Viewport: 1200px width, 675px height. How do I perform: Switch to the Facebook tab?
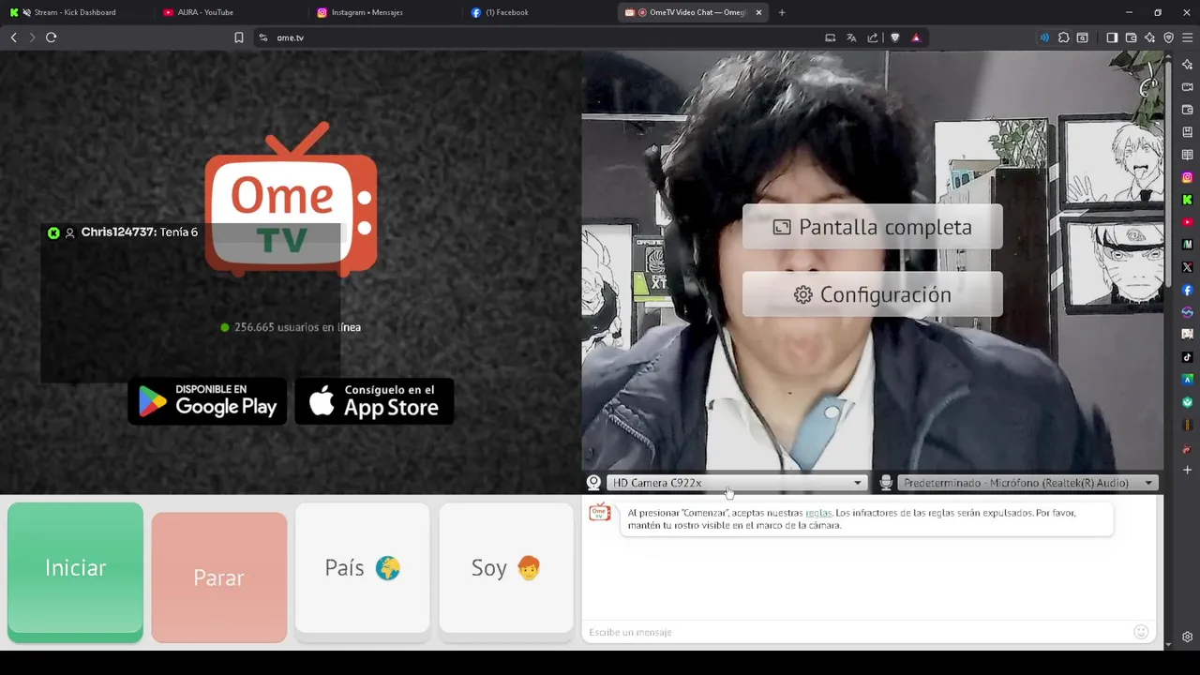pyautogui.click(x=539, y=12)
